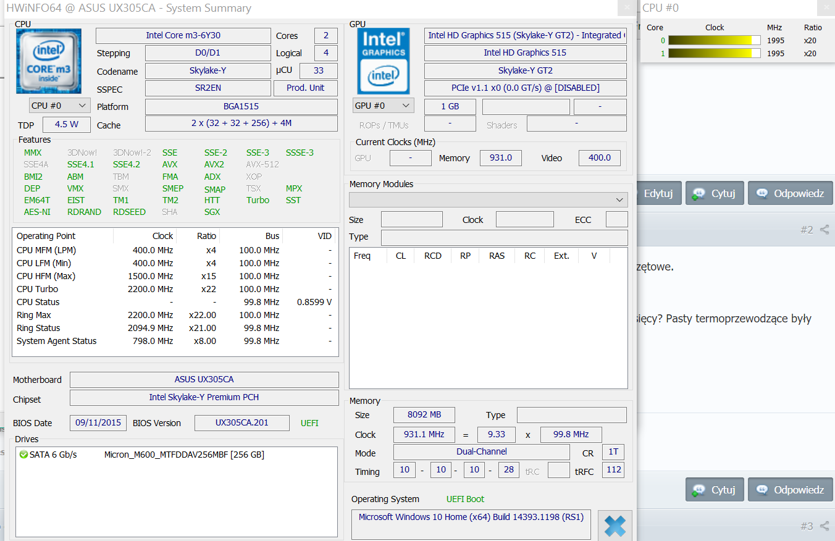Click the Turbo feature label
The height and width of the screenshot is (541, 835).
[x=258, y=200]
